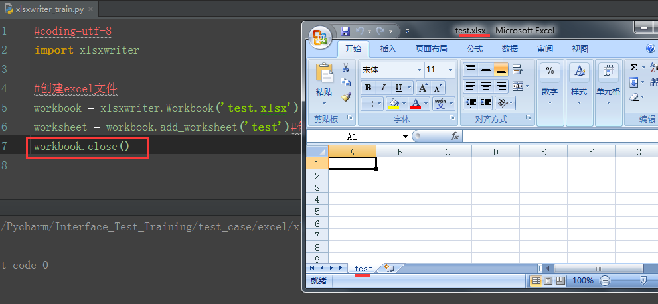Open the 对齐方式 alignment dialog launcher

coord(529,118)
